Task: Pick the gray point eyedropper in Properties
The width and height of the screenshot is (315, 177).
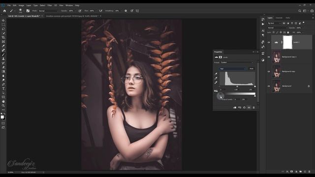Action: 216,78
